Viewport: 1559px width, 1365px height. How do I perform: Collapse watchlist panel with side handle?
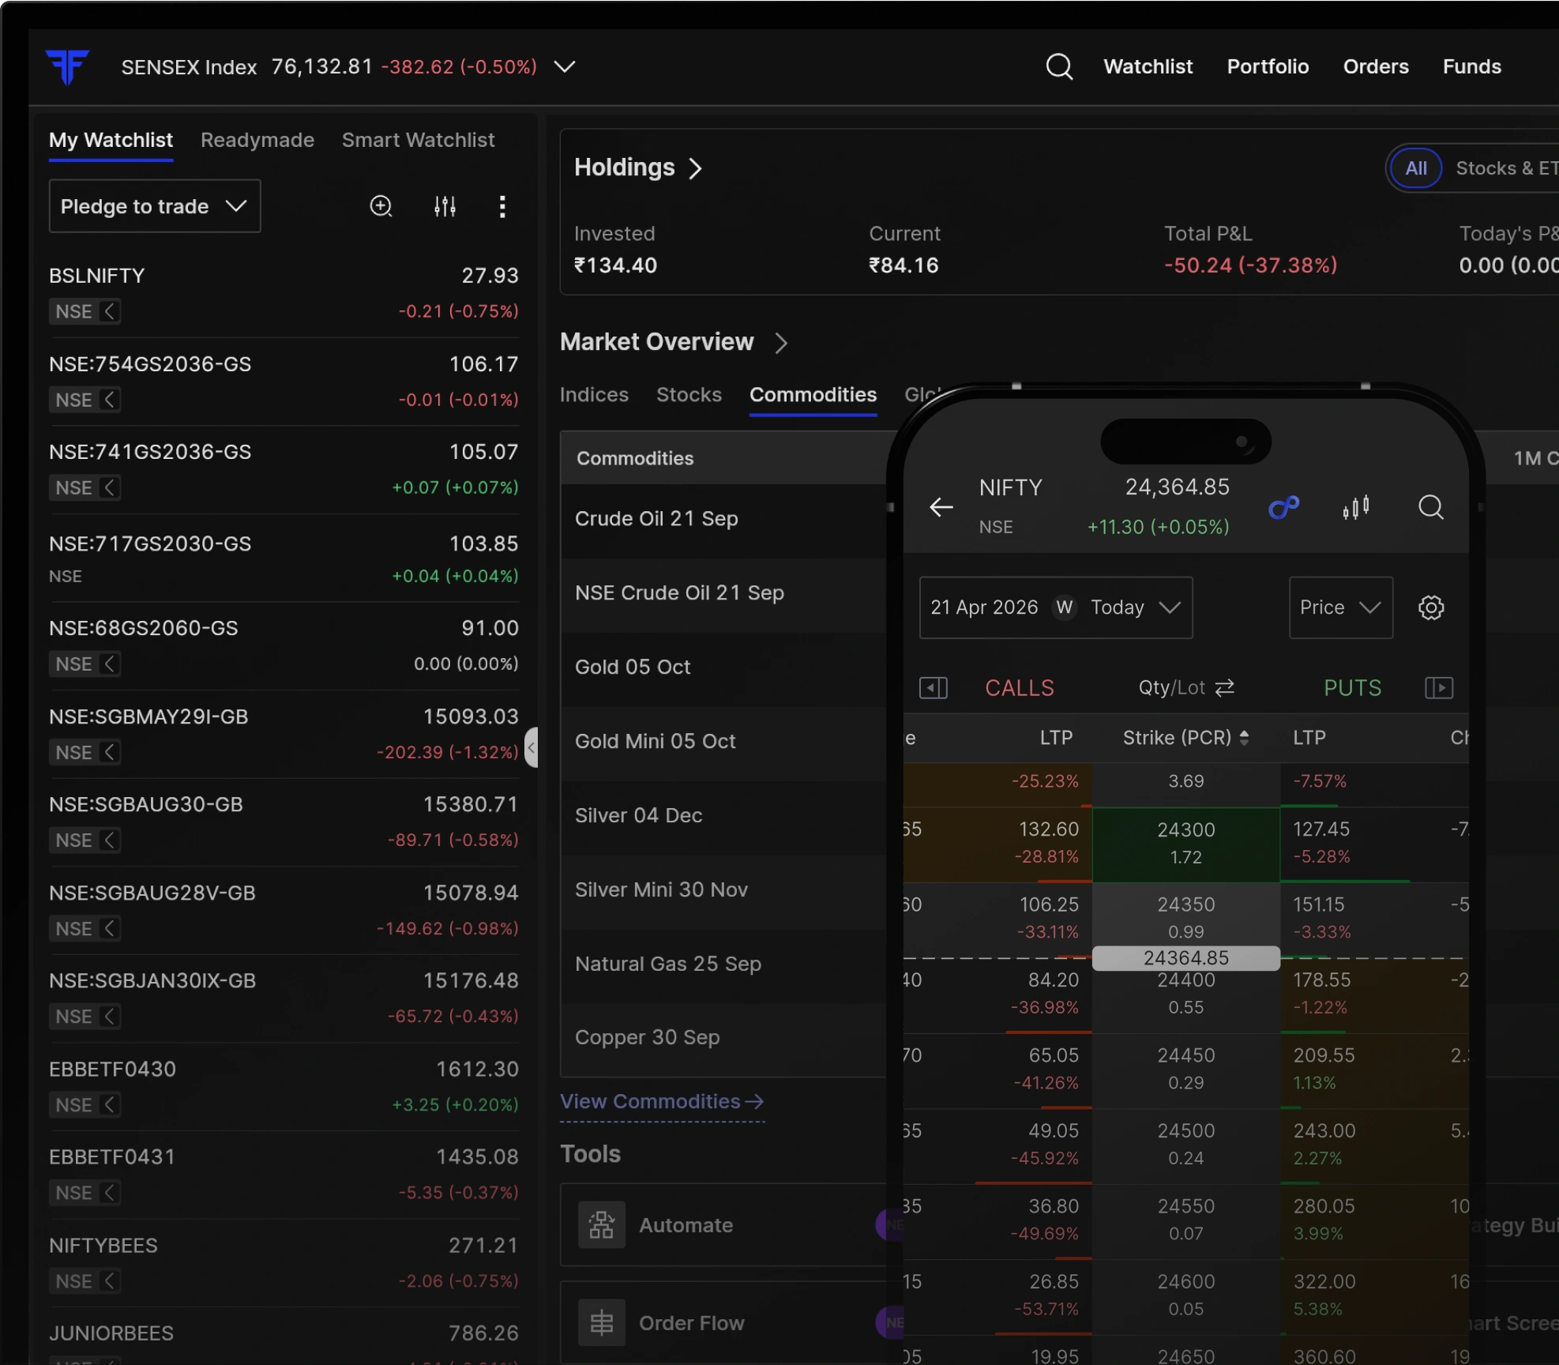coord(532,747)
